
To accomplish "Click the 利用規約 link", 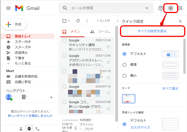I will coord(86,120).
